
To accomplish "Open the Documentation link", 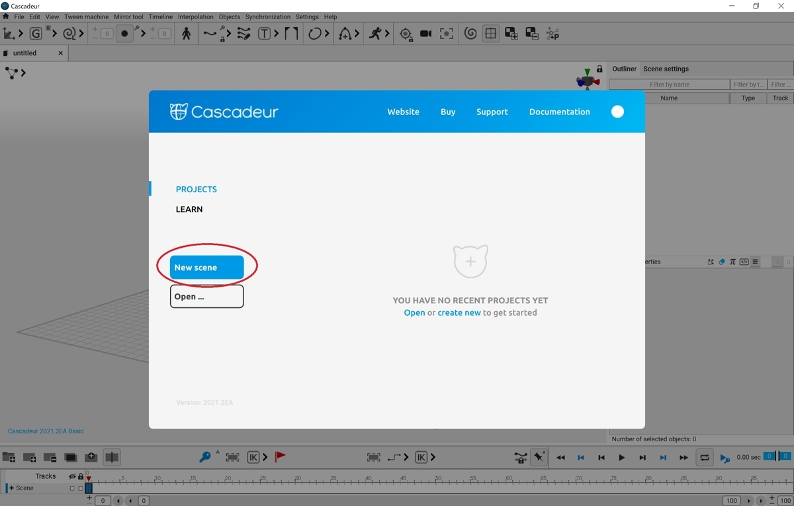I will click(559, 112).
